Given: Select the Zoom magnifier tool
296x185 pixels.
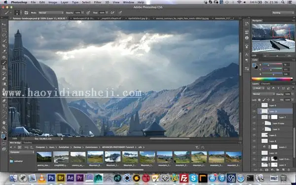Looking at the screenshot, I should (4, 128).
